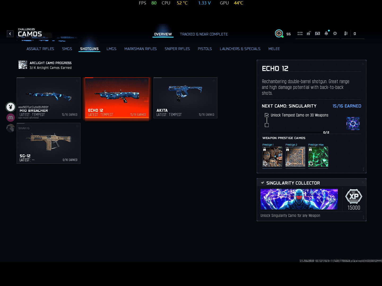Viewport: 382px width, 286px height.
Task: Select the Assault Rifles category
Action: pyautogui.click(x=40, y=49)
